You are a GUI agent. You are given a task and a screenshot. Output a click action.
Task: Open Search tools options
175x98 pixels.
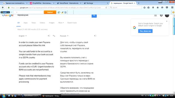click(72, 23)
